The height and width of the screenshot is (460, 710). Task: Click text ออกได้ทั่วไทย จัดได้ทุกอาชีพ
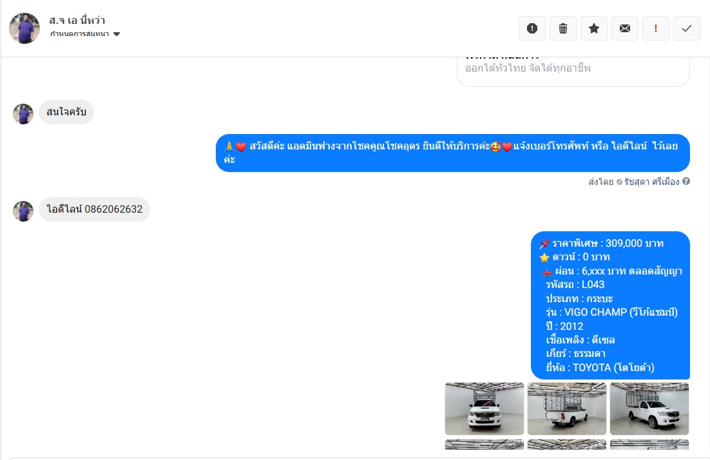(528, 68)
